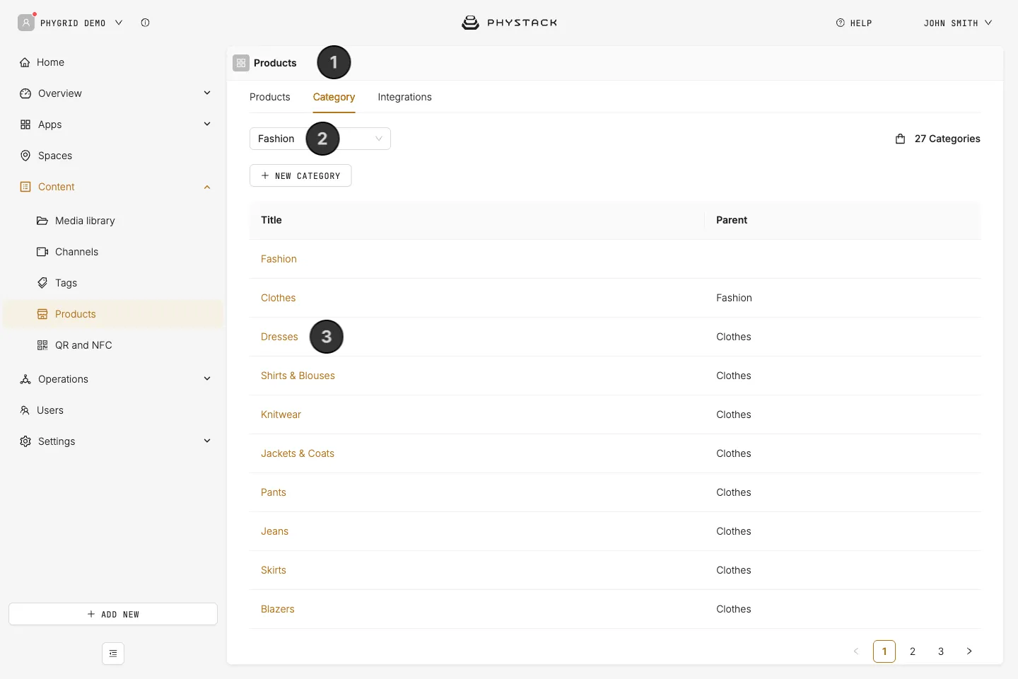
Task: Click the Products header grid icon
Action: pyautogui.click(x=241, y=63)
